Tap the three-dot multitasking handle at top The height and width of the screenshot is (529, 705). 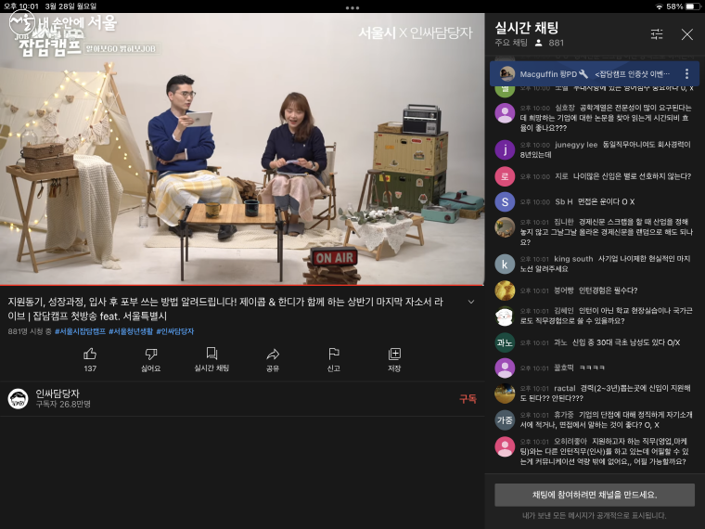click(x=352, y=7)
